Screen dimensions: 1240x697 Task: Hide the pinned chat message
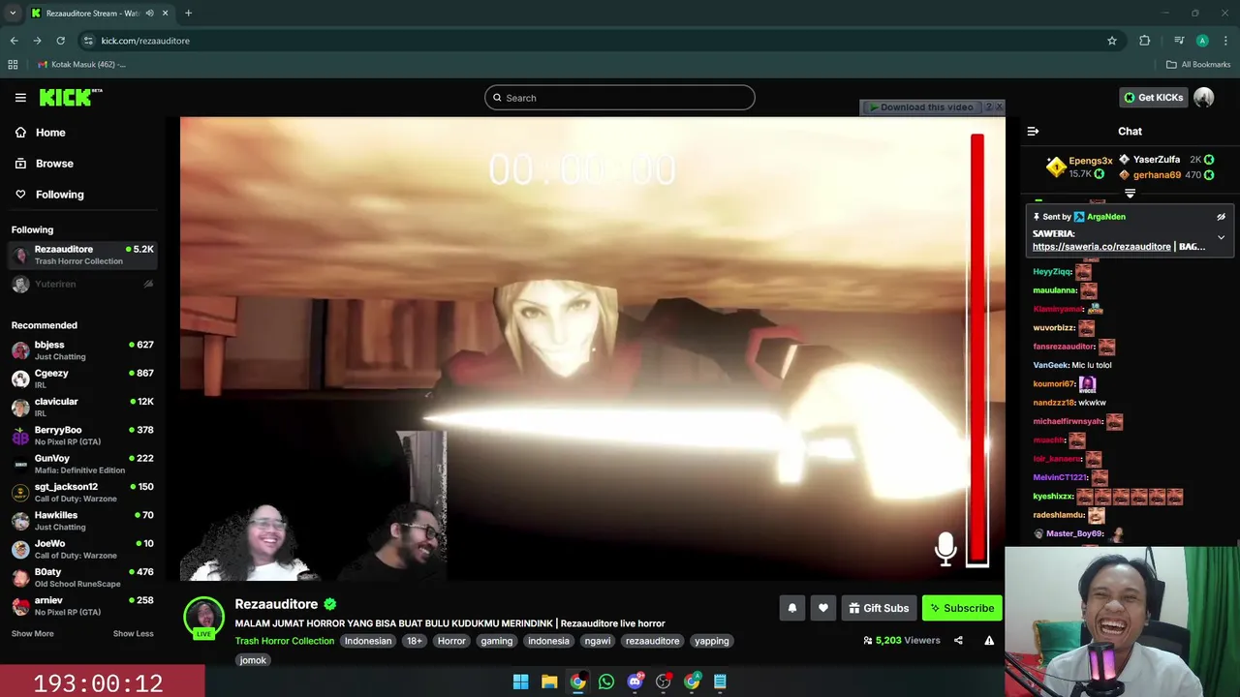[x=1221, y=217]
